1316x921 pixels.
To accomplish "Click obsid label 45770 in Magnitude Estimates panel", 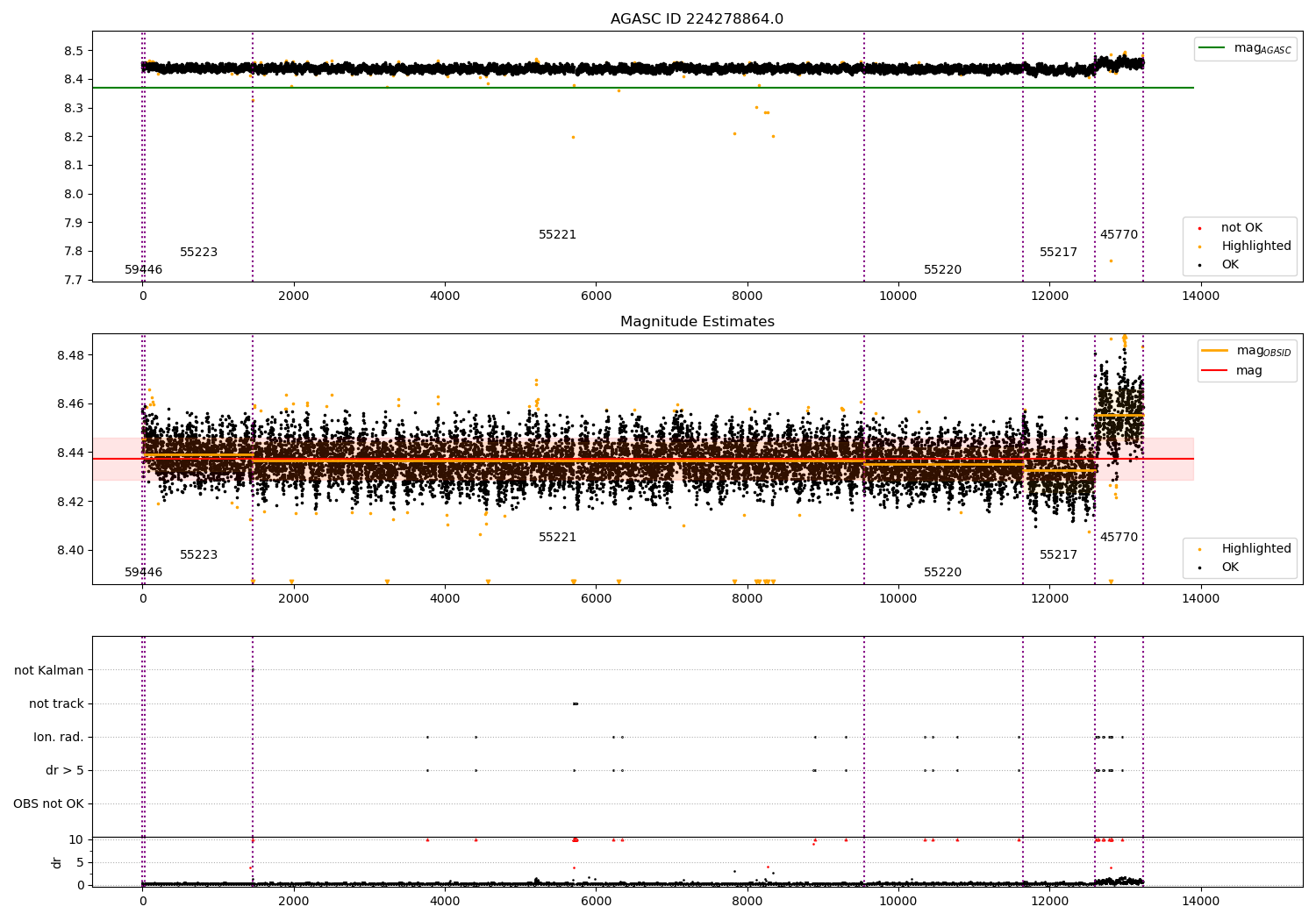I will pos(1119,538).
